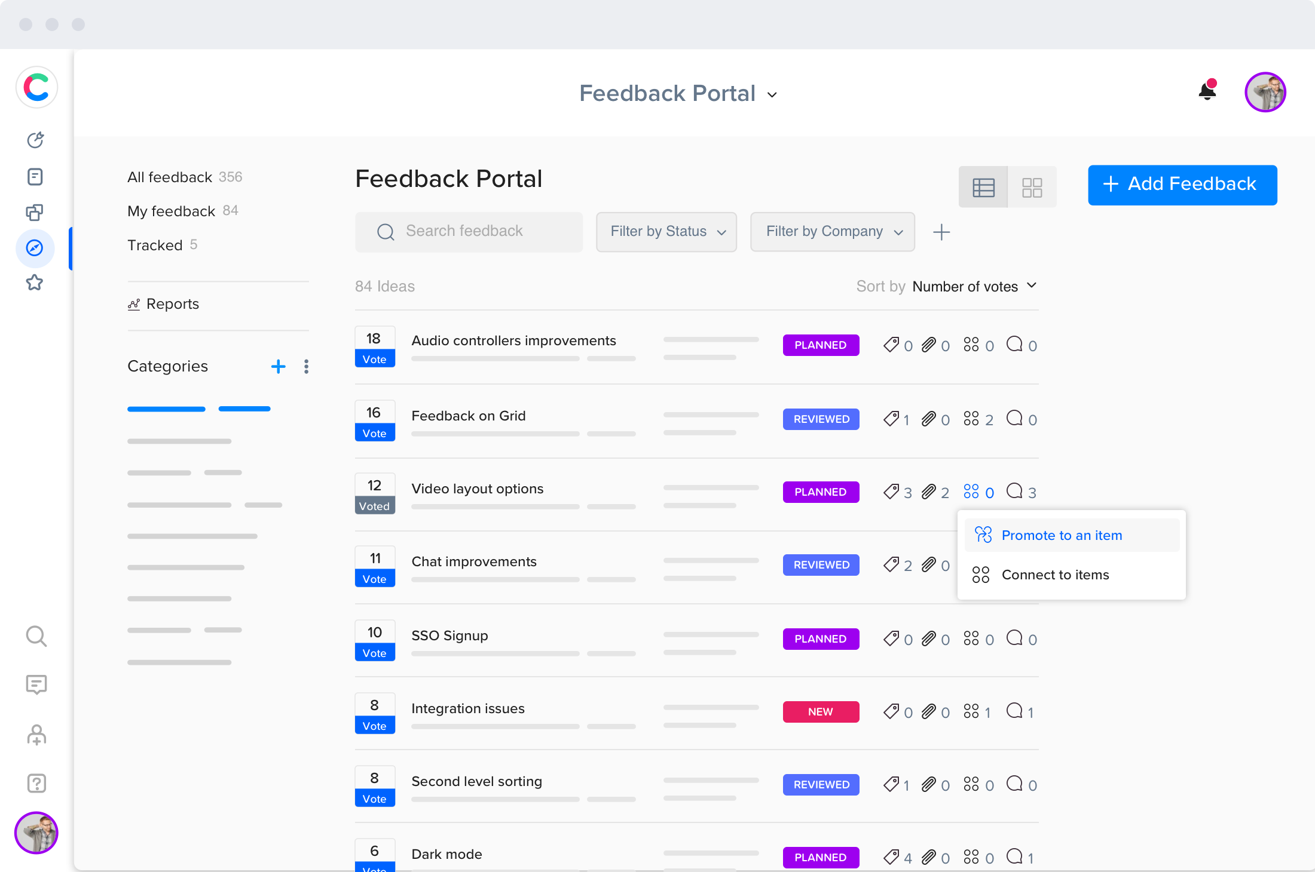Viewport: 1315px width, 872px height.
Task: Change Sort by Number of votes option
Action: click(974, 287)
